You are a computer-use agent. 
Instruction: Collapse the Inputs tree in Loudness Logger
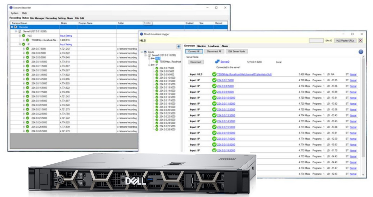pos(141,51)
